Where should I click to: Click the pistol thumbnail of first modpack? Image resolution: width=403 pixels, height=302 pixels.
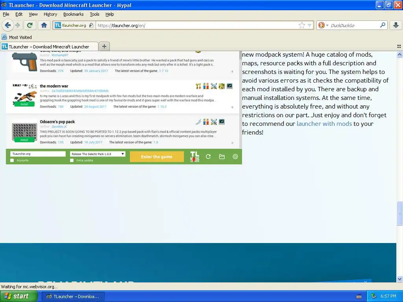[x=24, y=62]
